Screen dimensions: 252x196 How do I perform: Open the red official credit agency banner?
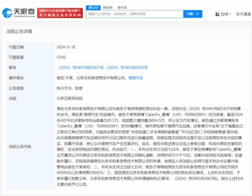click(60, 13)
